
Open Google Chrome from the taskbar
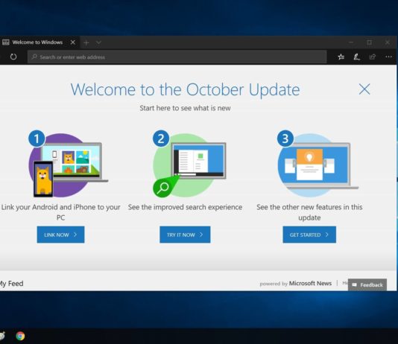click(20, 336)
